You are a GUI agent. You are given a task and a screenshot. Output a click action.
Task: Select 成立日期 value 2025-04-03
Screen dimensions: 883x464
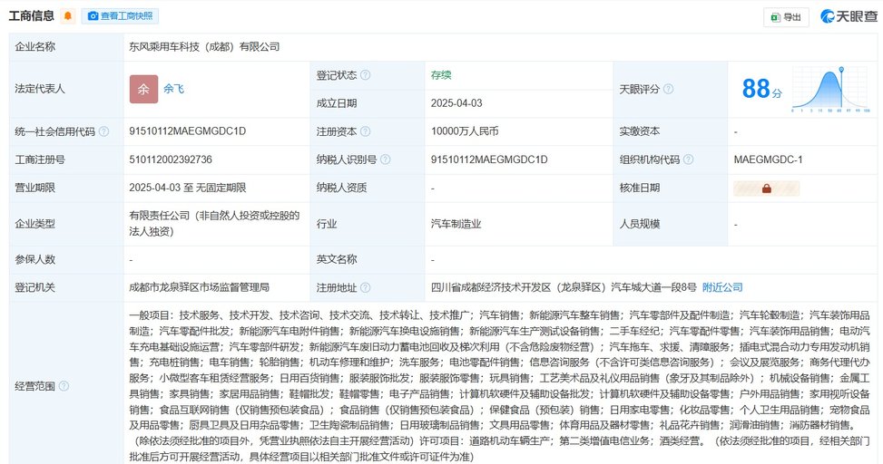click(x=456, y=103)
